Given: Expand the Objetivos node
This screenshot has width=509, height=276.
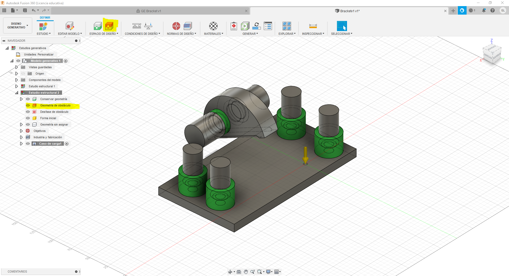Looking at the screenshot, I should coord(21,131).
